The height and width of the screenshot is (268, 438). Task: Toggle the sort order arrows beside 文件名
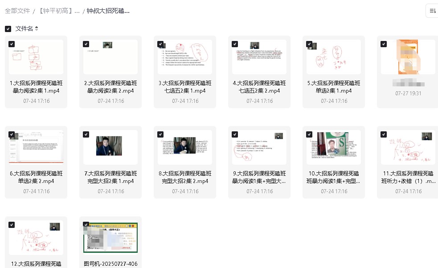tap(36, 28)
